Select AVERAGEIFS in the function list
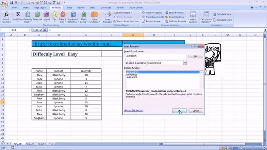The image size is (267, 150). click(x=163, y=72)
